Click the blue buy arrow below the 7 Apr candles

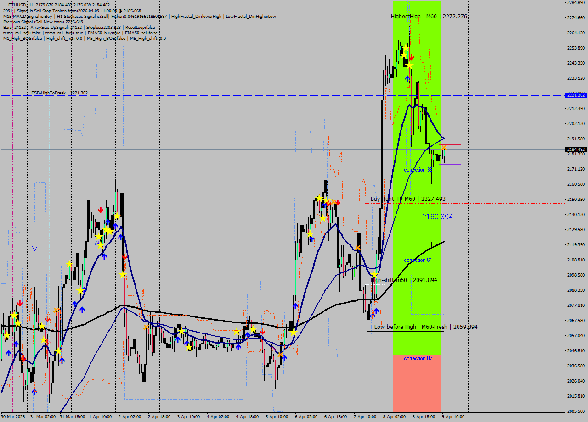coord(376,311)
